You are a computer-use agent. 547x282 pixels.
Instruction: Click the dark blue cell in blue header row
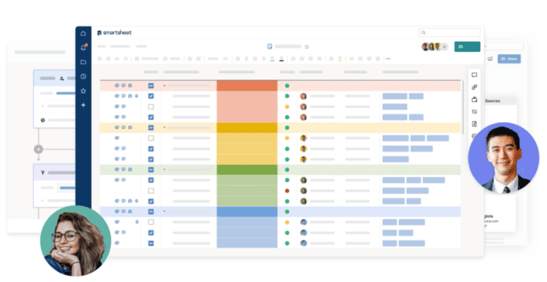pos(247,211)
